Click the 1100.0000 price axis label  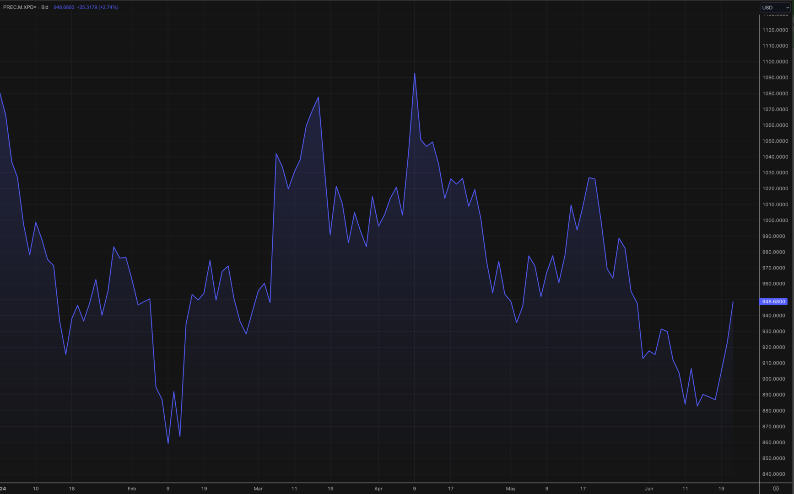pos(775,62)
